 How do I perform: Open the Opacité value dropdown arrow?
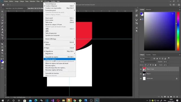click(168, 62)
